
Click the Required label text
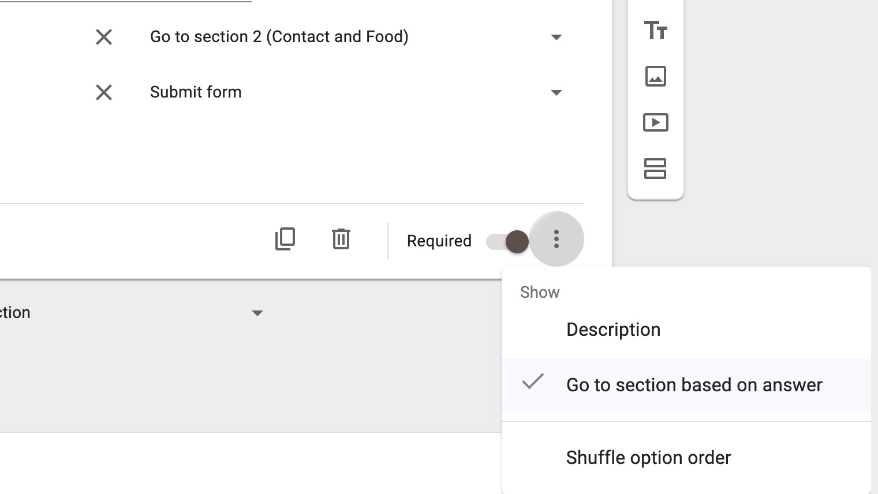(439, 241)
